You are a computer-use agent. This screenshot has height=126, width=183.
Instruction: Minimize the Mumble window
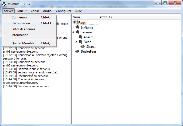158,3
